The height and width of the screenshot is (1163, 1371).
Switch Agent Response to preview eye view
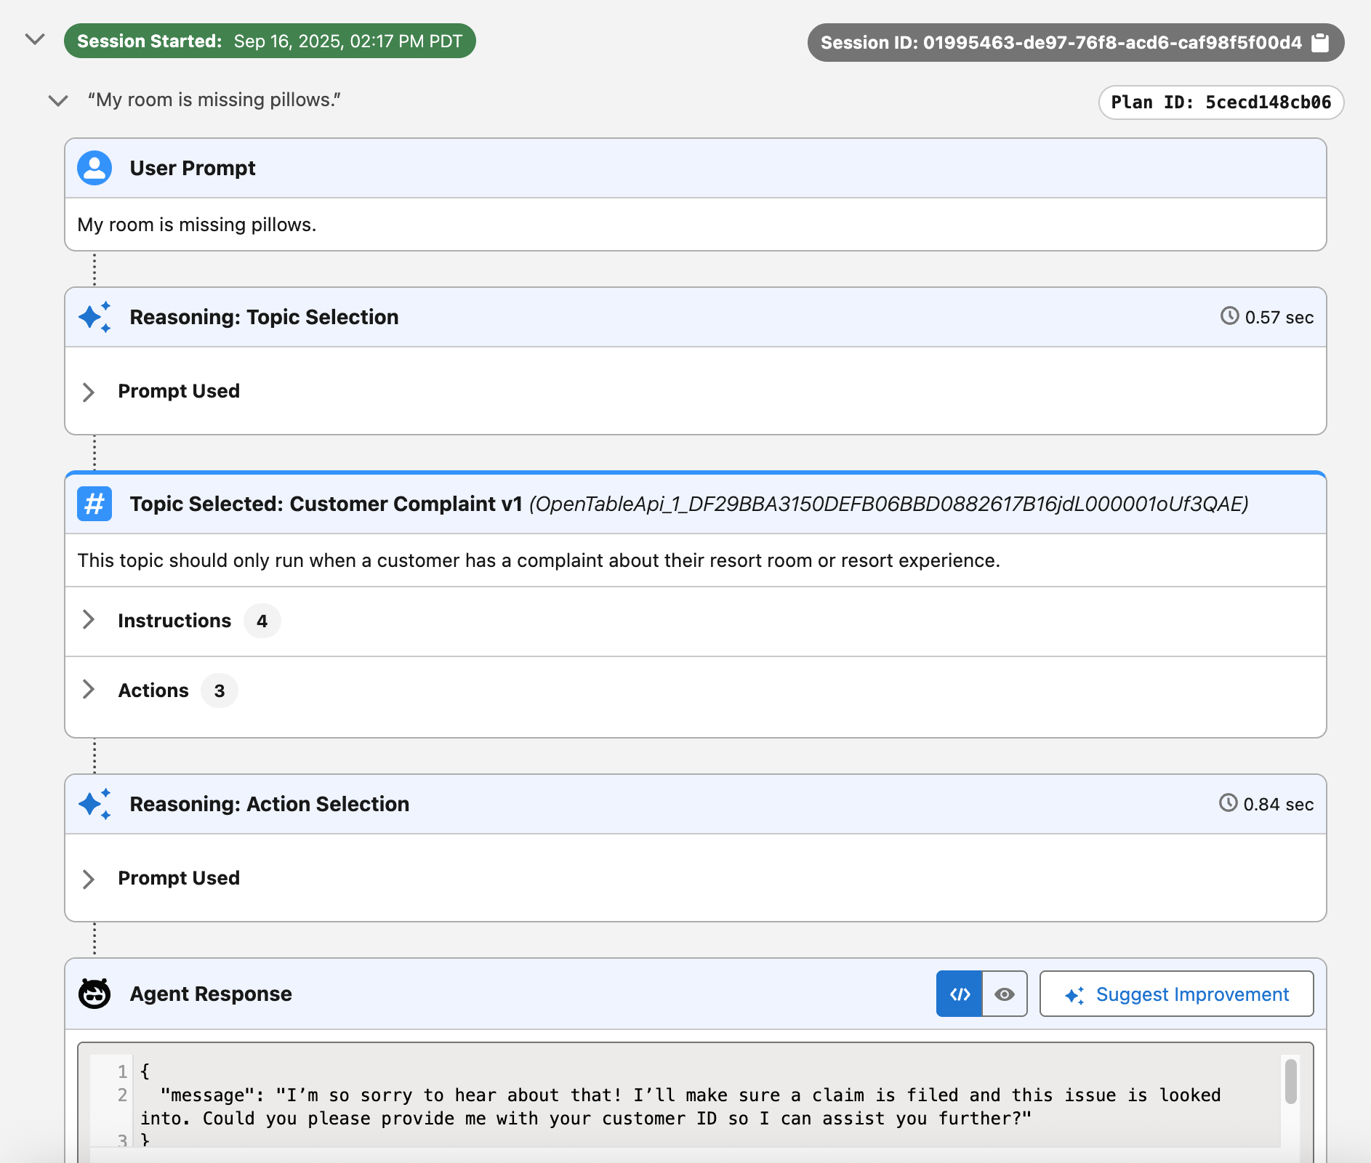1005,994
